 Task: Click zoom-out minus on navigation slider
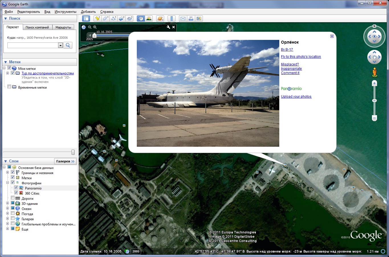point(375,118)
